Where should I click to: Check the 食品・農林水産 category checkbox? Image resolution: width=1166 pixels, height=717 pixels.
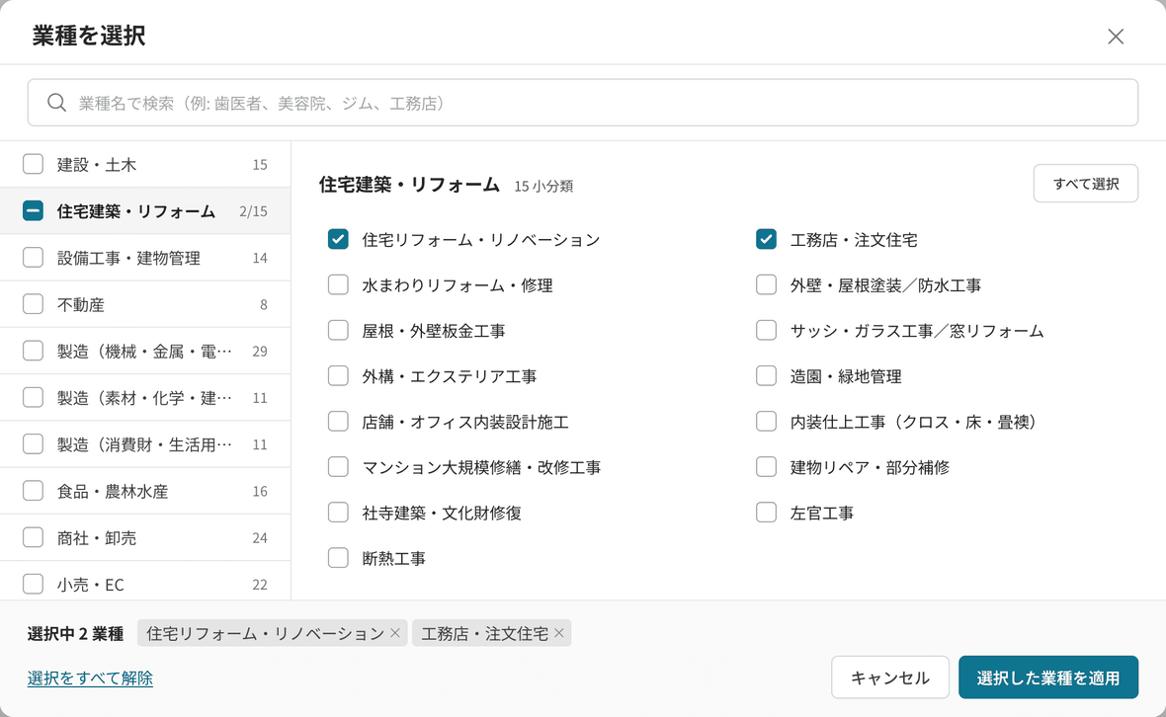pyautogui.click(x=33, y=491)
